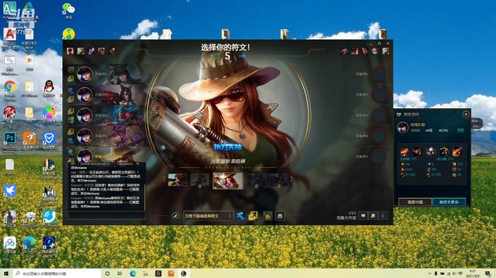Open the emote selector icon
496x278 pixels.
(x=280, y=216)
